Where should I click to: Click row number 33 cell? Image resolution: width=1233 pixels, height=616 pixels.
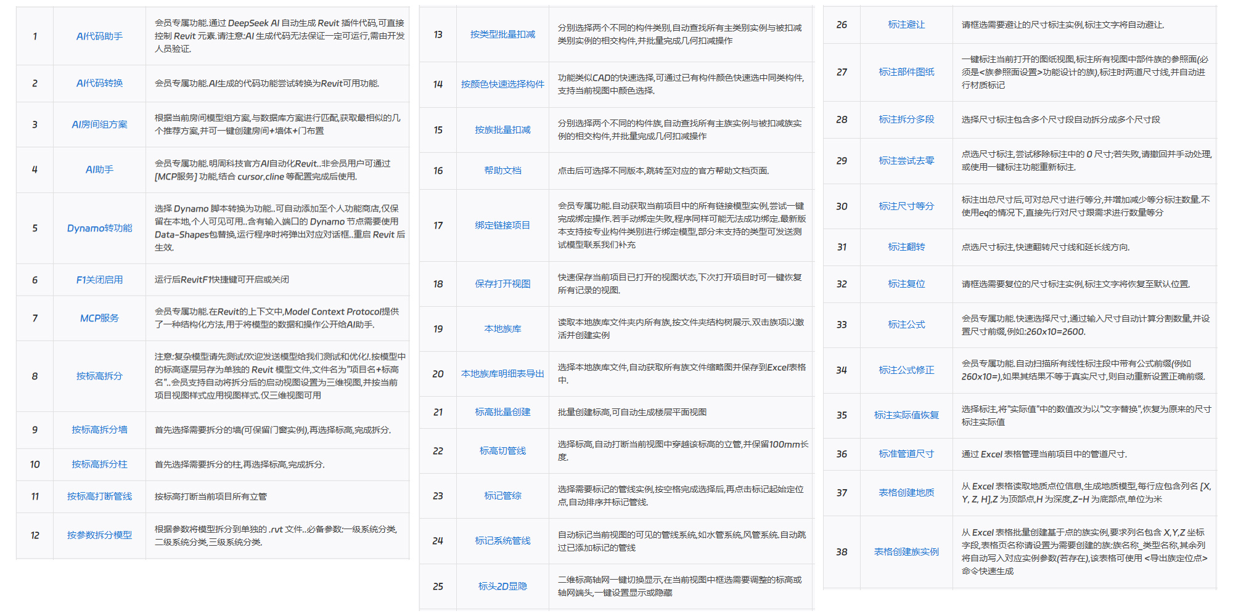[x=842, y=324]
